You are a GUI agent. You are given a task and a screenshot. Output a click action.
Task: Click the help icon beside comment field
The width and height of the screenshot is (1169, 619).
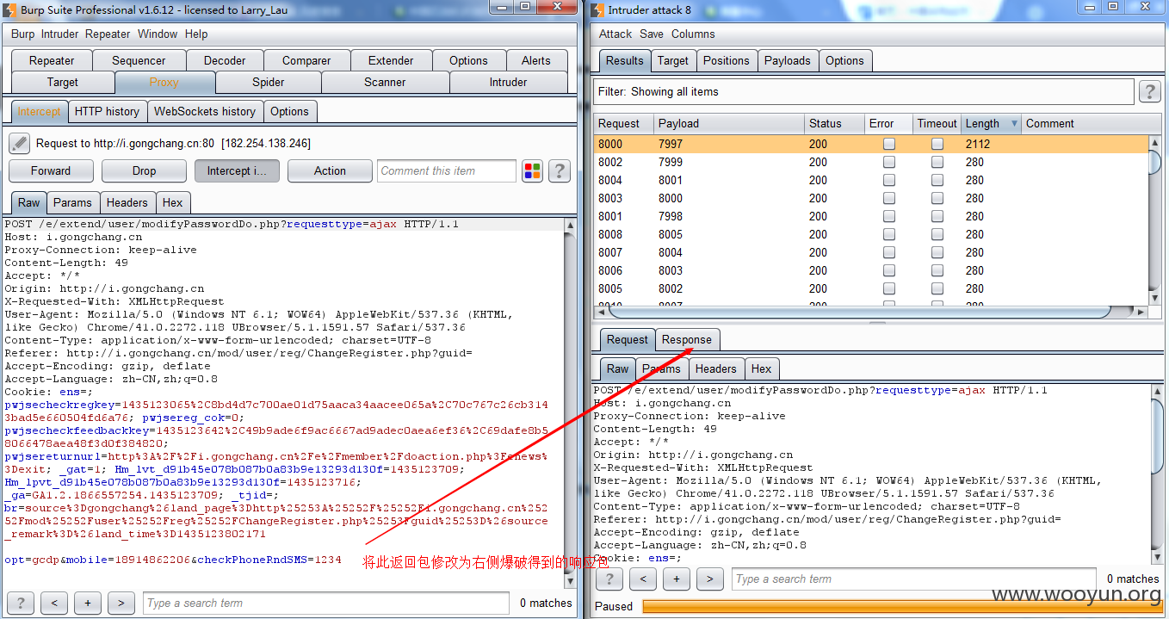click(x=560, y=170)
